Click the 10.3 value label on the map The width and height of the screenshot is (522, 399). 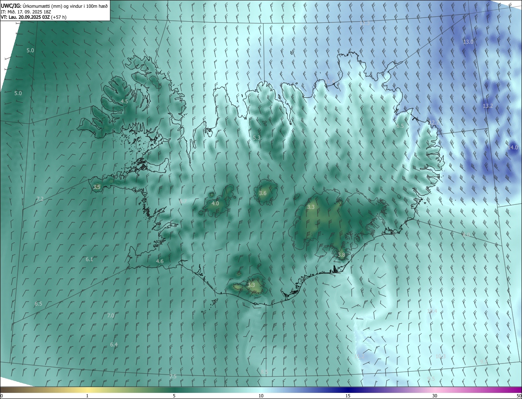[x=440, y=356]
